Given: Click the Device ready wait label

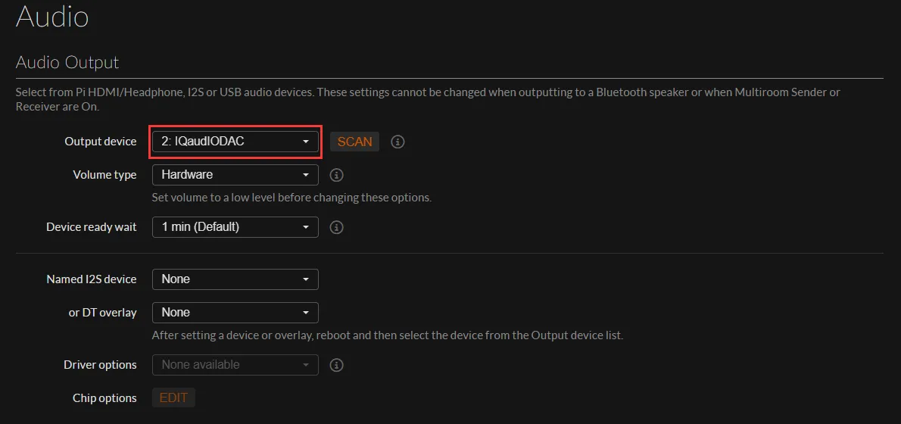Looking at the screenshot, I should coord(91,227).
